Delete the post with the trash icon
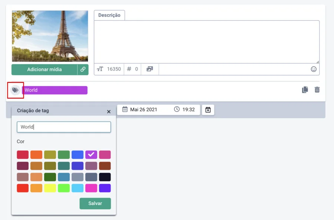 point(317,90)
